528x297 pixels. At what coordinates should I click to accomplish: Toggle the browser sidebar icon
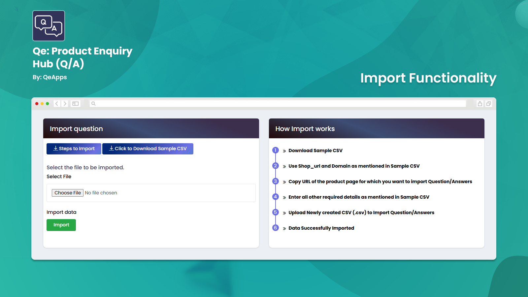(x=76, y=104)
